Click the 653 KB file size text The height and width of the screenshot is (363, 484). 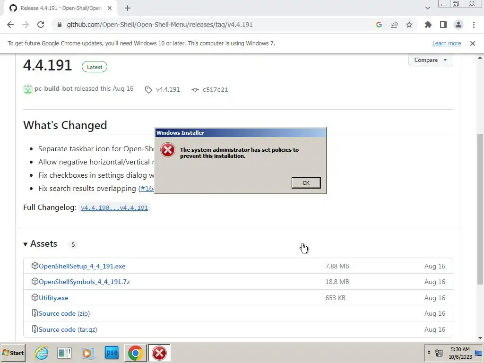[x=335, y=298]
